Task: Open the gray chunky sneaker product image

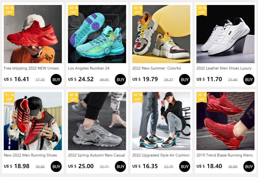Action: [97, 121]
